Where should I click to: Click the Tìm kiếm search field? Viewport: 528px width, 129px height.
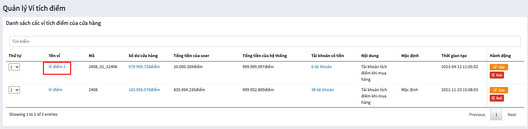(264, 41)
